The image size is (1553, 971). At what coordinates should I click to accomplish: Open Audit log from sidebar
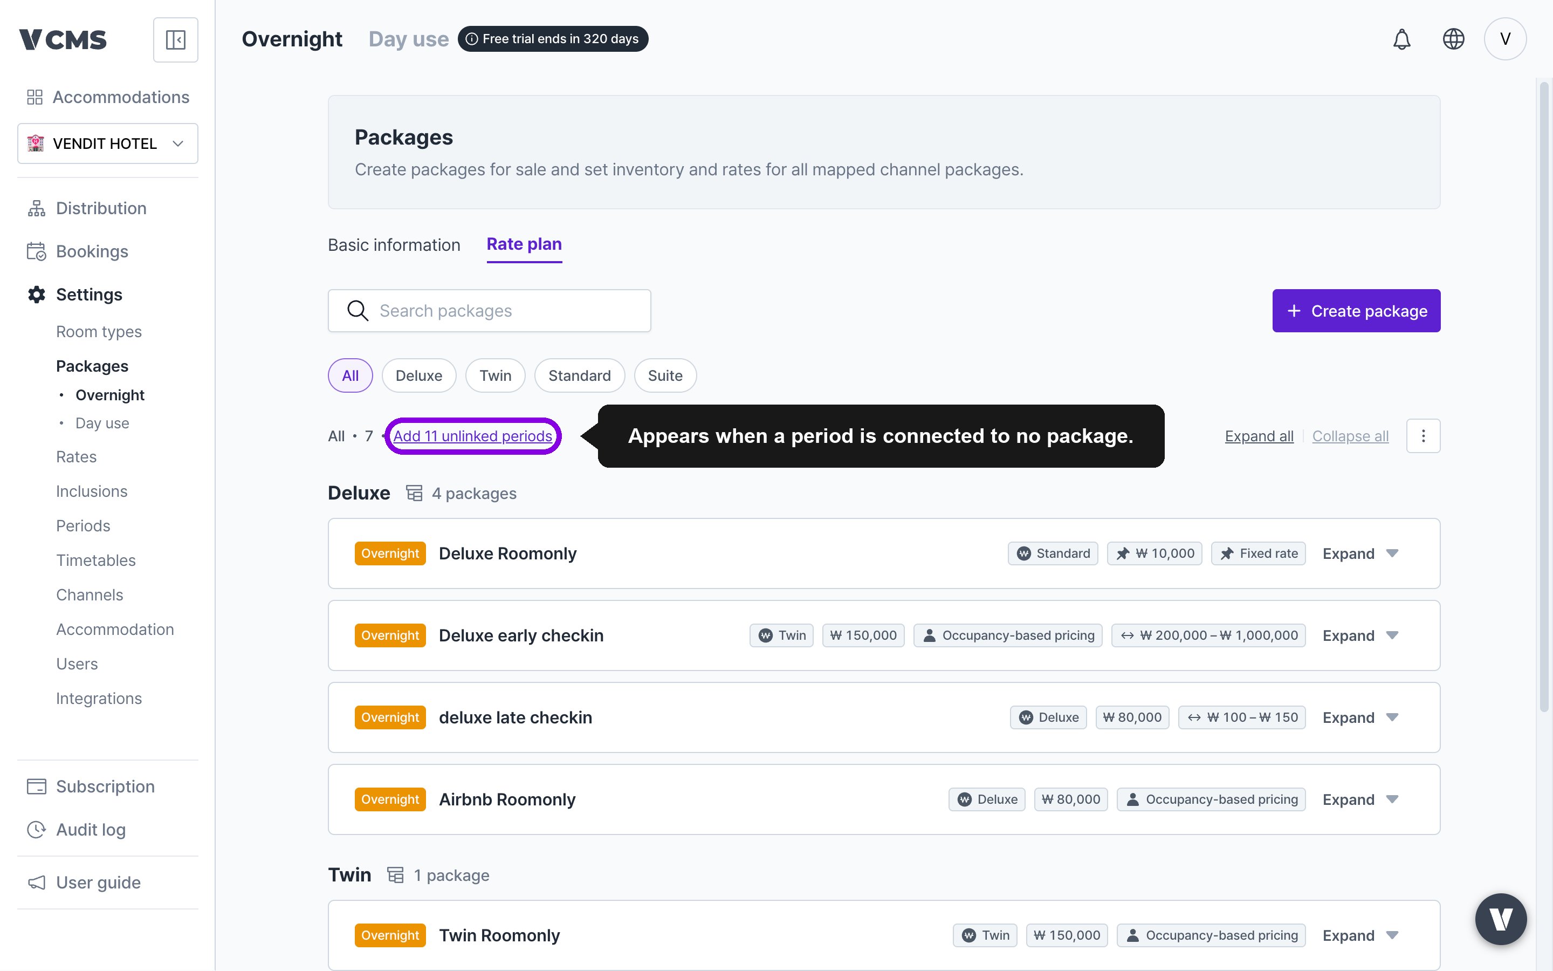point(91,830)
